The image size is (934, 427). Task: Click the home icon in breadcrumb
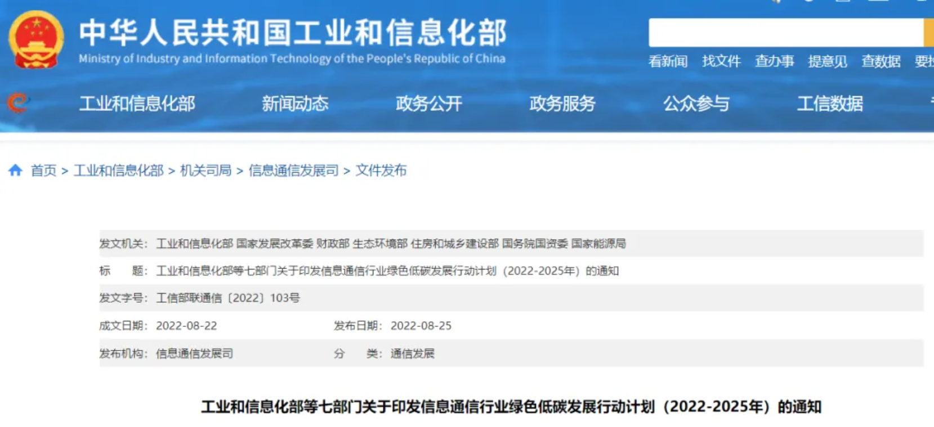15,170
